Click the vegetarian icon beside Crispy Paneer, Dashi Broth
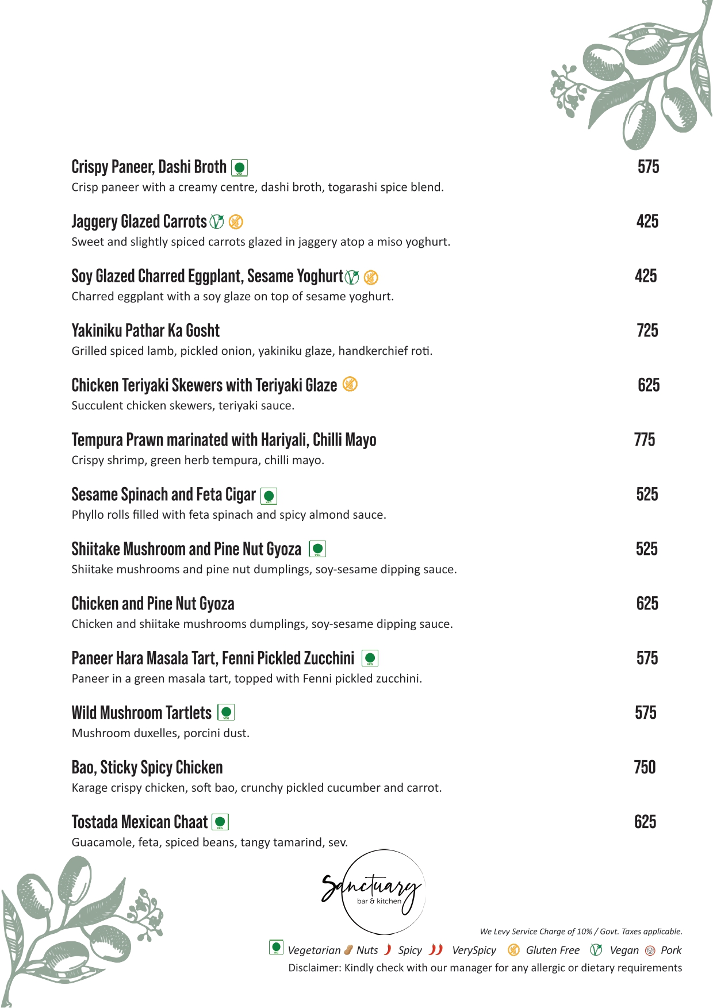Screen dimensions: 713x1008 pyautogui.click(x=239, y=168)
